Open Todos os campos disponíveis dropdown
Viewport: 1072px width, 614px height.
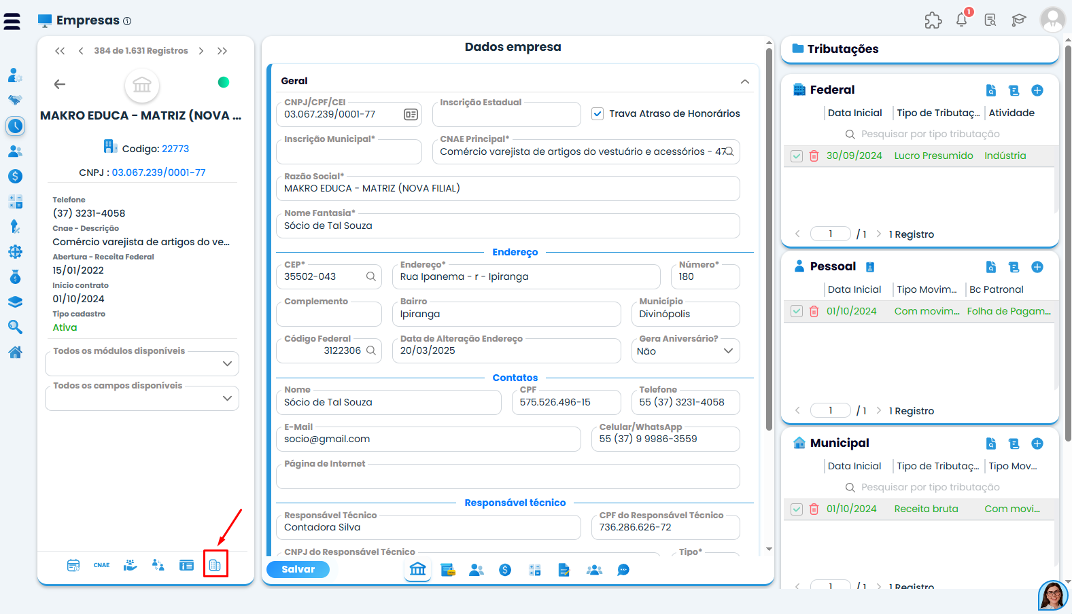click(142, 398)
